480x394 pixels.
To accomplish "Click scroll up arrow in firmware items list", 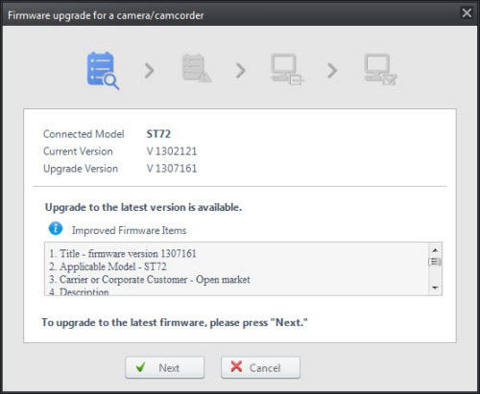I will click(x=435, y=250).
